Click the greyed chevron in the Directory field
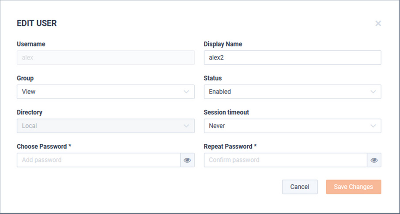This screenshot has height=214, width=400. [x=186, y=126]
